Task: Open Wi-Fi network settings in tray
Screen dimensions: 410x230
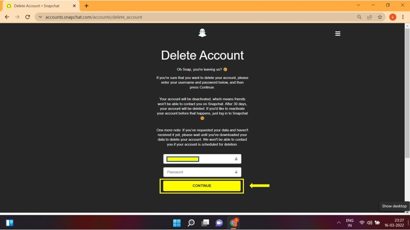Action: (362, 223)
